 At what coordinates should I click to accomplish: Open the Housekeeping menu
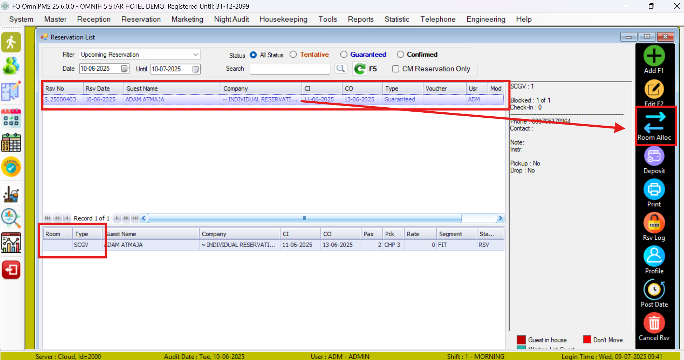coord(283,19)
